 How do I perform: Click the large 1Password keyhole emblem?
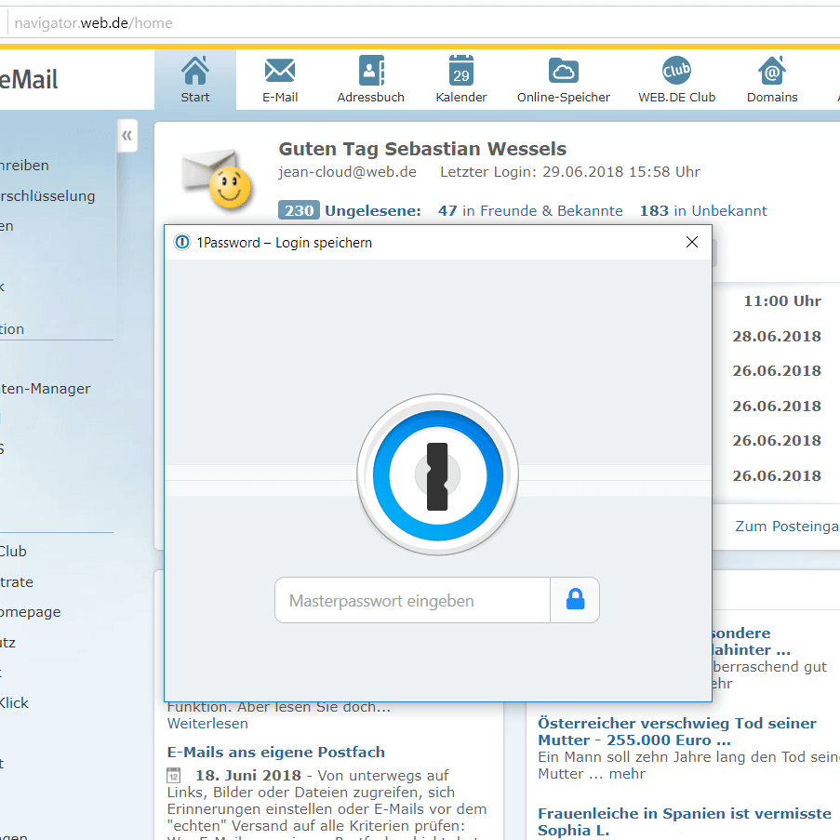(438, 474)
